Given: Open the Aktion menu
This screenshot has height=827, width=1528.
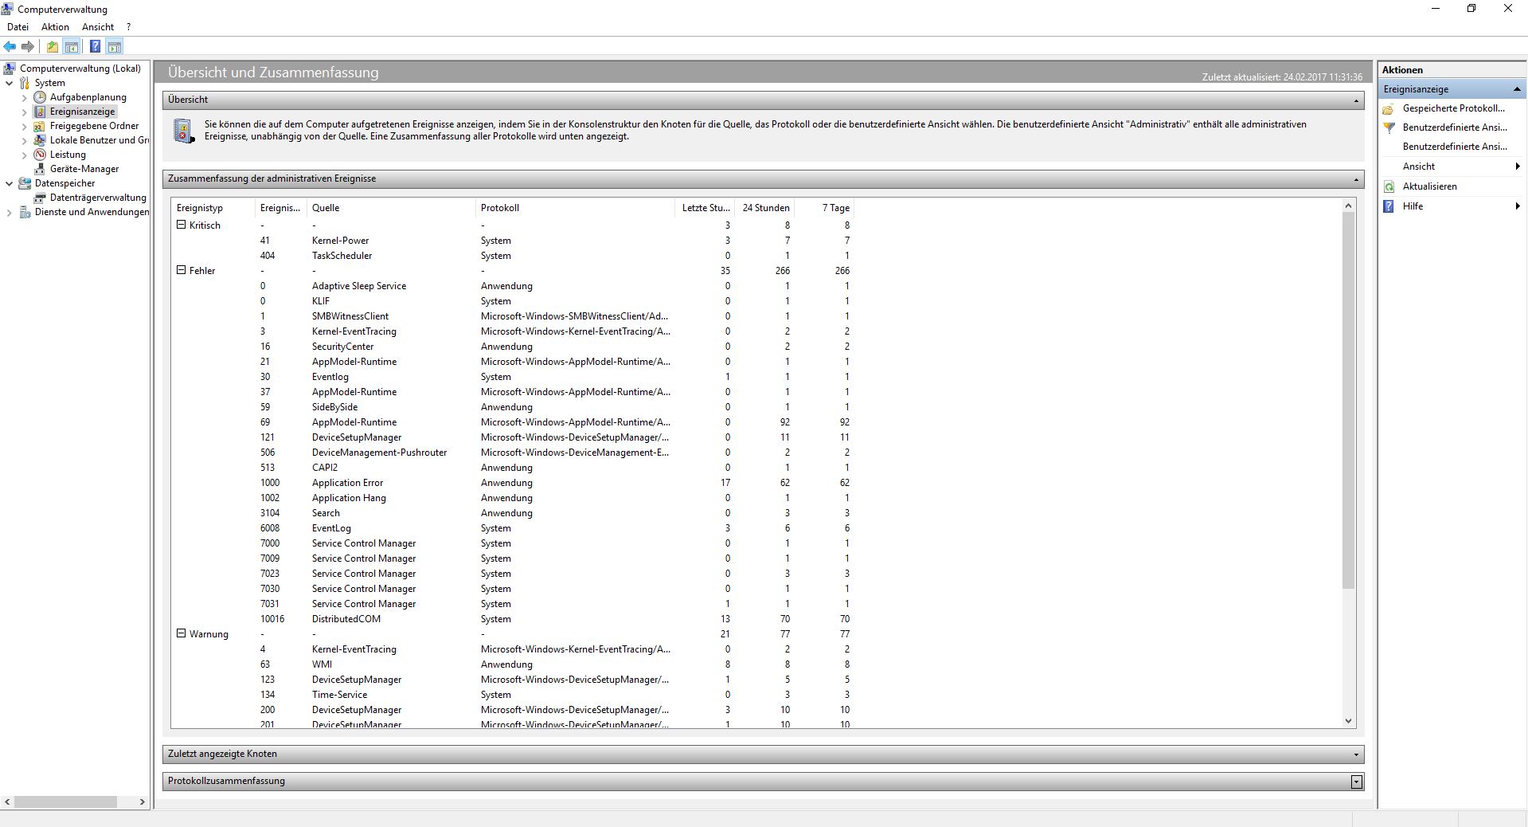Looking at the screenshot, I should pos(55,27).
